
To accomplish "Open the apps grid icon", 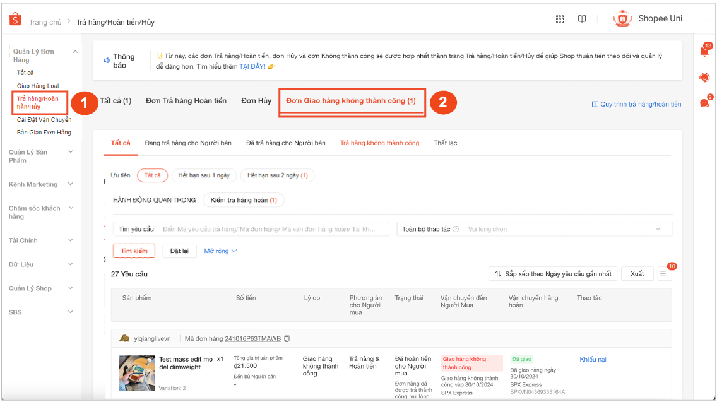I will [x=560, y=19].
